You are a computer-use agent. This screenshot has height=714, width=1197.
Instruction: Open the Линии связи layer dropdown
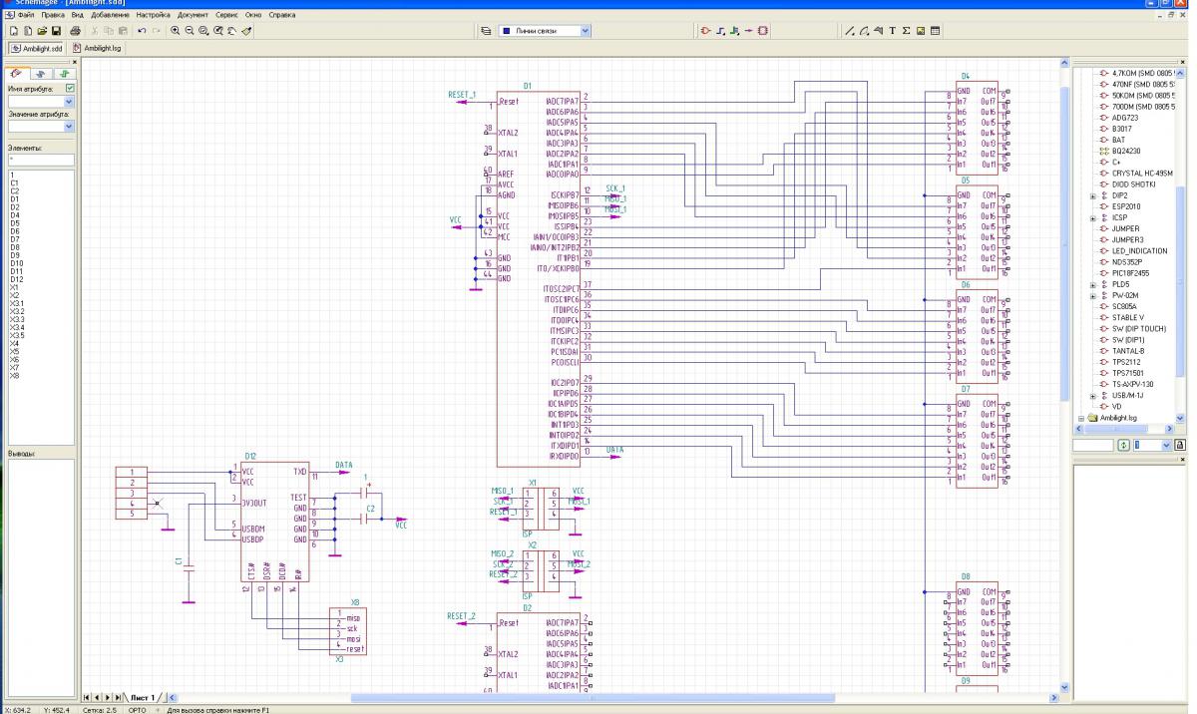coord(586,31)
